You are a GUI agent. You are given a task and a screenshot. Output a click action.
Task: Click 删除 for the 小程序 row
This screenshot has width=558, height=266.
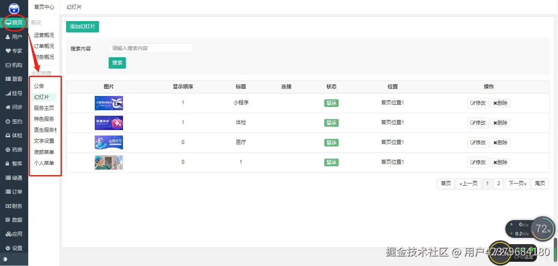pyautogui.click(x=500, y=103)
